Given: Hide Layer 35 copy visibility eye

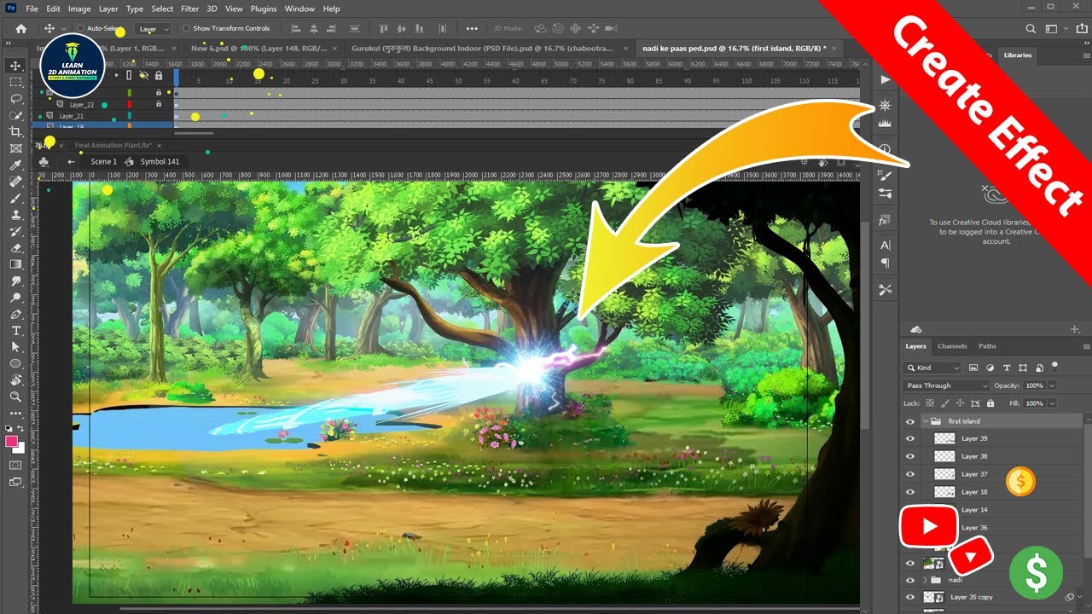Looking at the screenshot, I should (909, 597).
